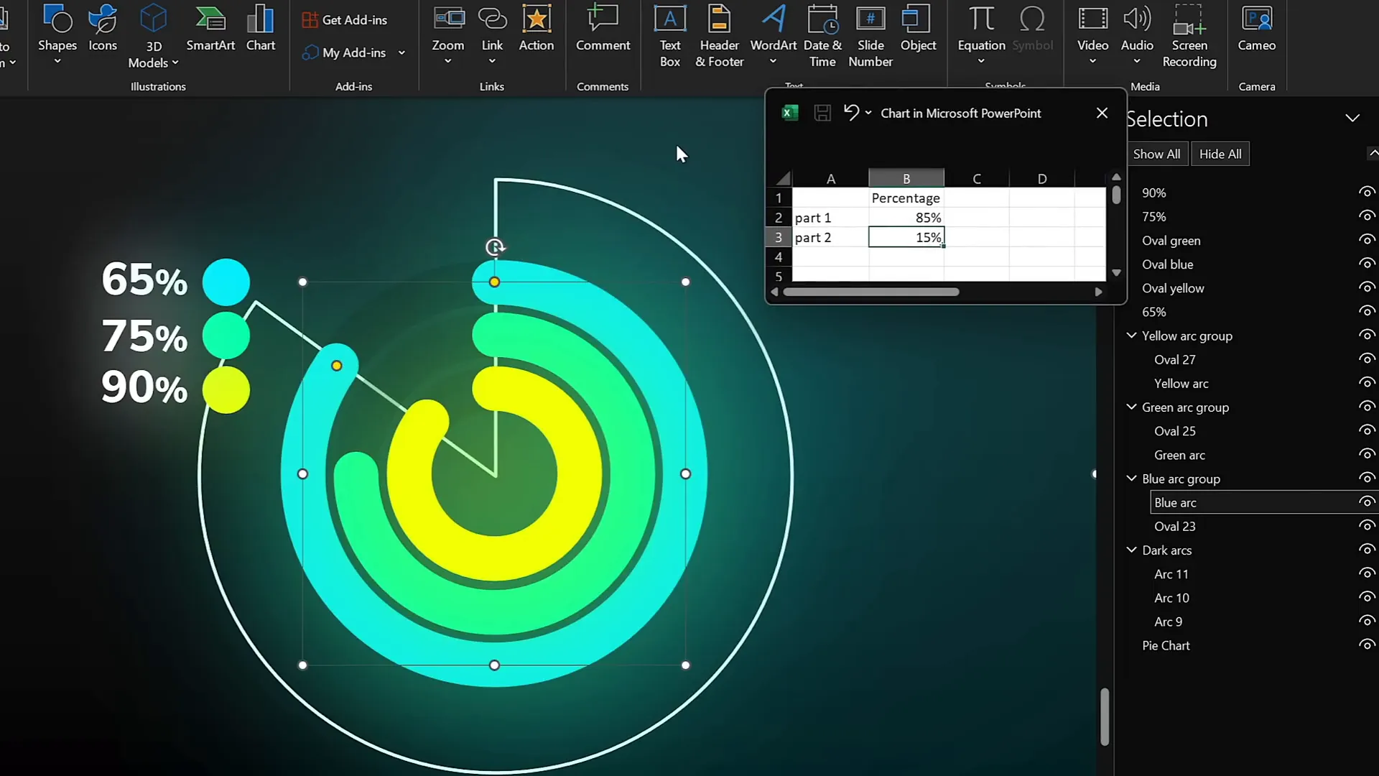Save the chart data in the edit window

coord(822,113)
